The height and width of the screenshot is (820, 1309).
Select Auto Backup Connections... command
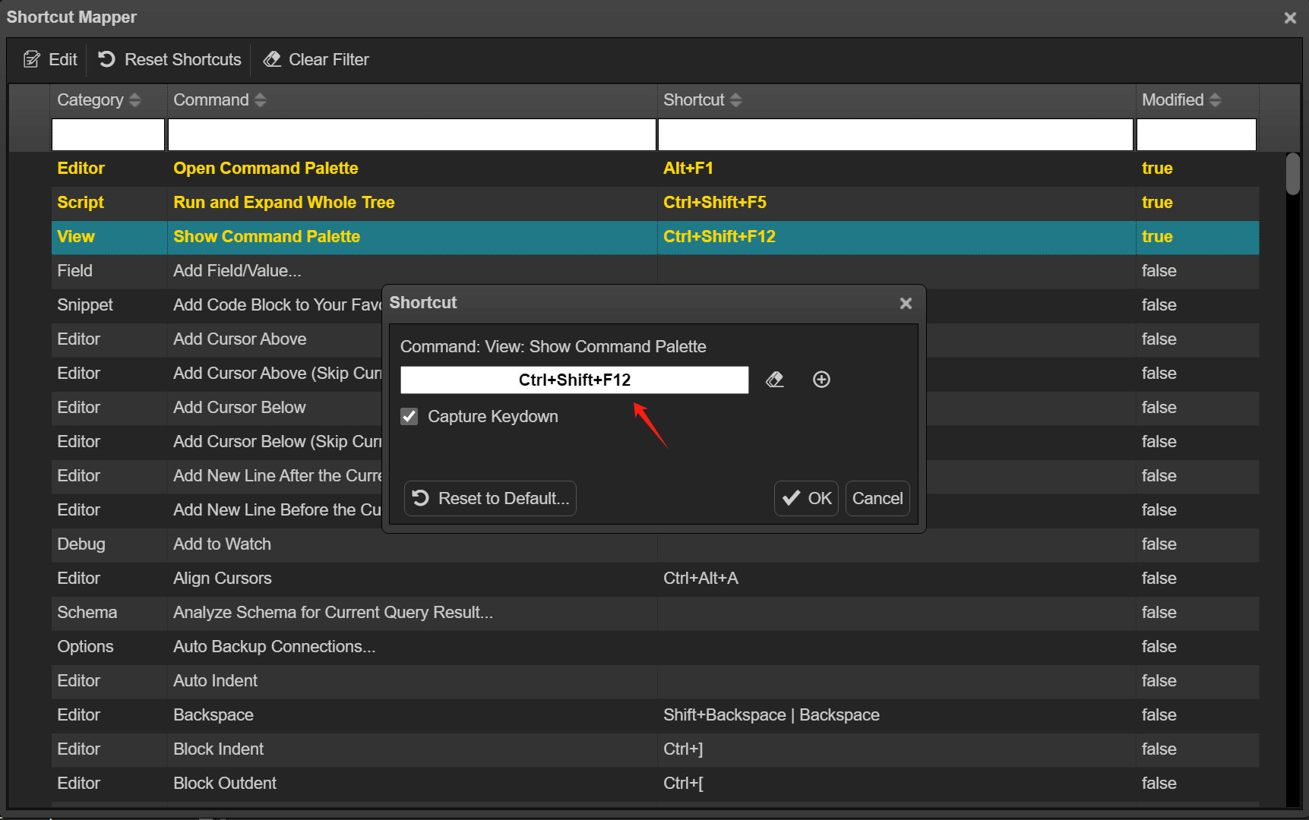click(274, 647)
